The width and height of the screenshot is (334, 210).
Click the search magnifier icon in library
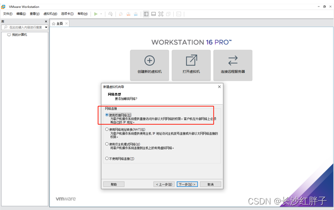(x=6, y=27)
